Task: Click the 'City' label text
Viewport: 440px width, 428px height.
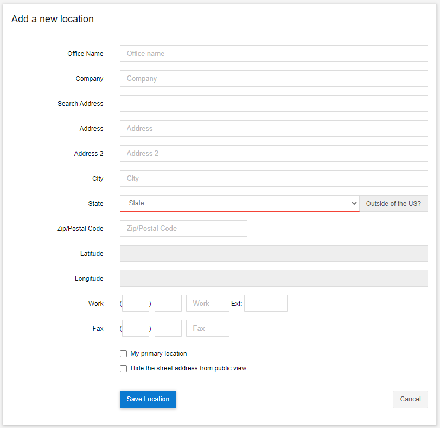Action: 98,179
